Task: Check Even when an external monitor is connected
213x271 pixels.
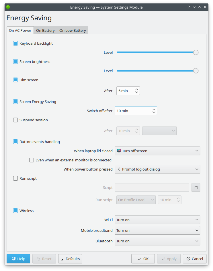Action: pyautogui.click(x=32, y=160)
